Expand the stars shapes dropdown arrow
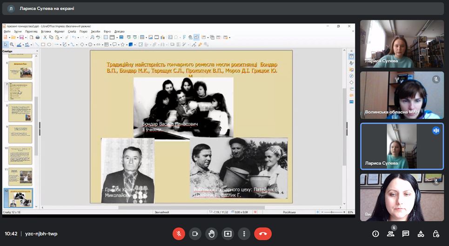The width and height of the screenshot is (449, 246). tap(127, 45)
